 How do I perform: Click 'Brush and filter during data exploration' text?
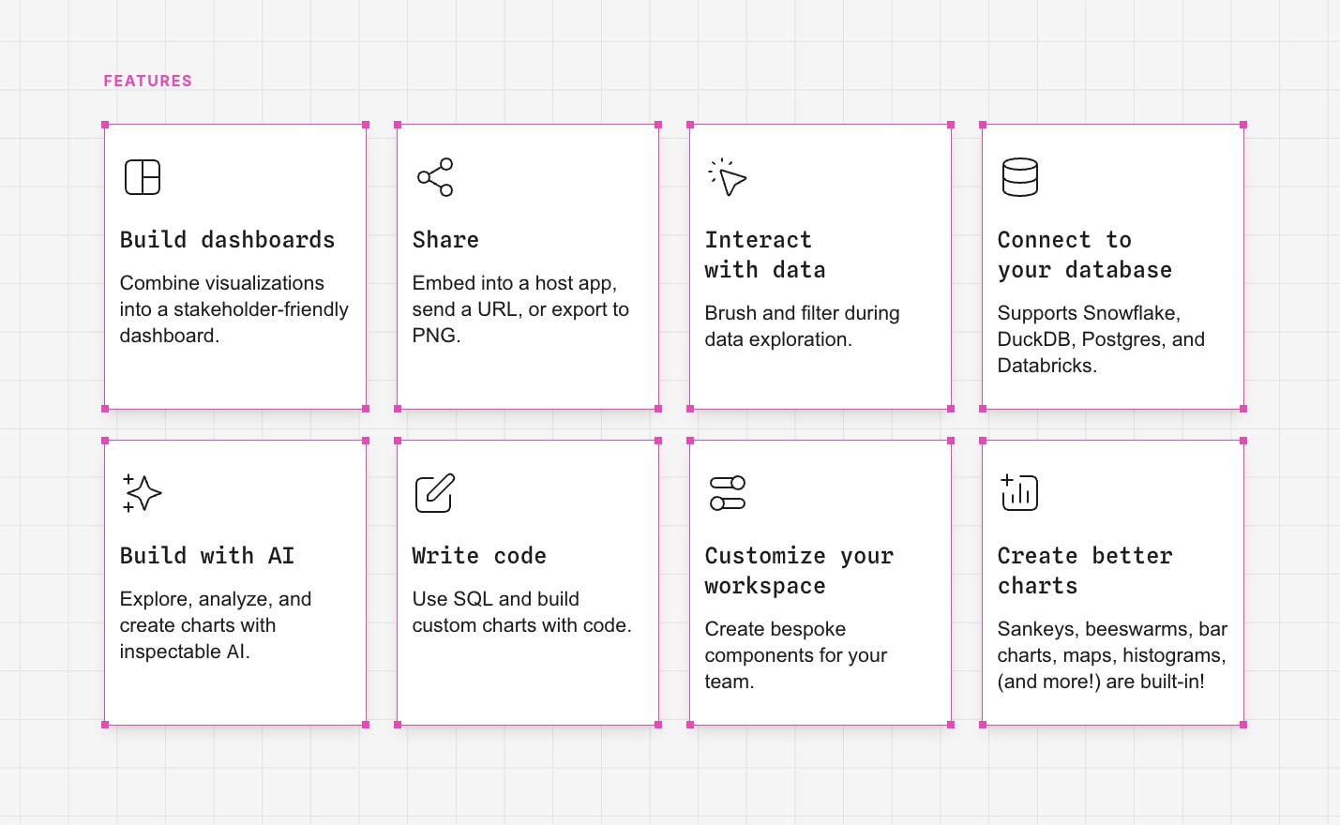coord(802,326)
